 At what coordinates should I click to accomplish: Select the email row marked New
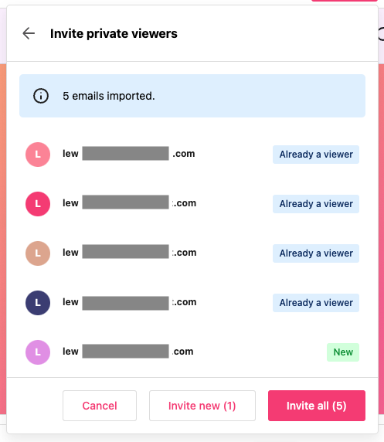[x=192, y=352]
